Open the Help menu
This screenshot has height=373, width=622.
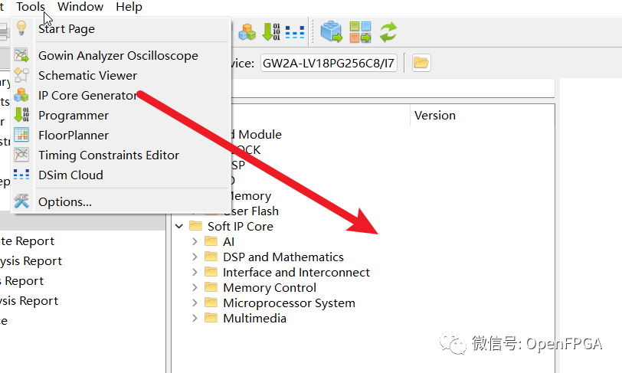[129, 7]
